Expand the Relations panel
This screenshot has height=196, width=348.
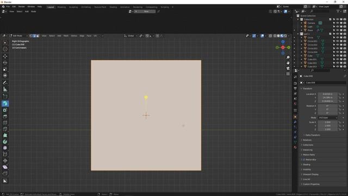tap(307, 140)
